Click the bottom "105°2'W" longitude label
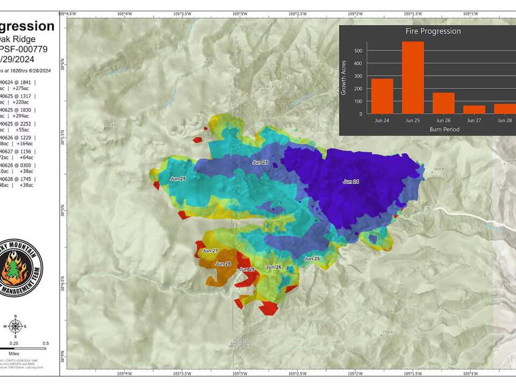The height and width of the screenshot is (387, 516). point(356,374)
